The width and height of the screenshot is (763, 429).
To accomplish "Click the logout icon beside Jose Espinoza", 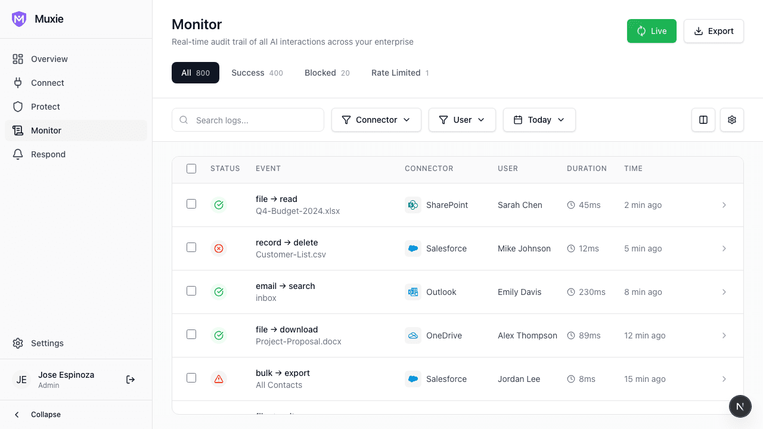I will (131, 380).
